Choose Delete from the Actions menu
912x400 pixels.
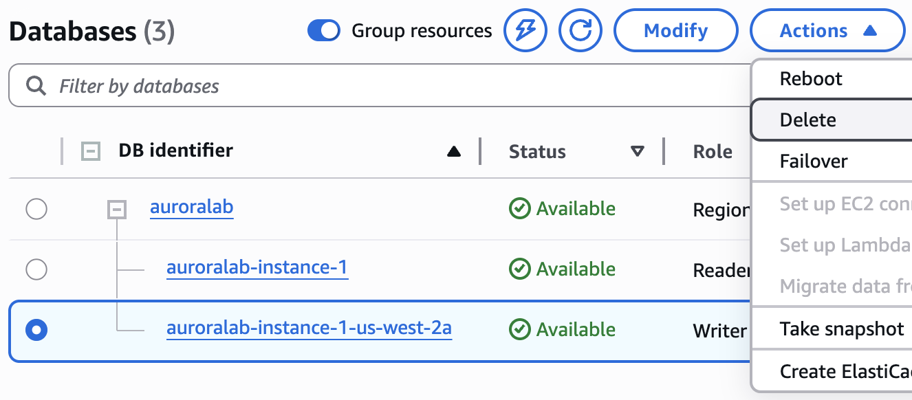pyautogui.click(x=832, y=120)
